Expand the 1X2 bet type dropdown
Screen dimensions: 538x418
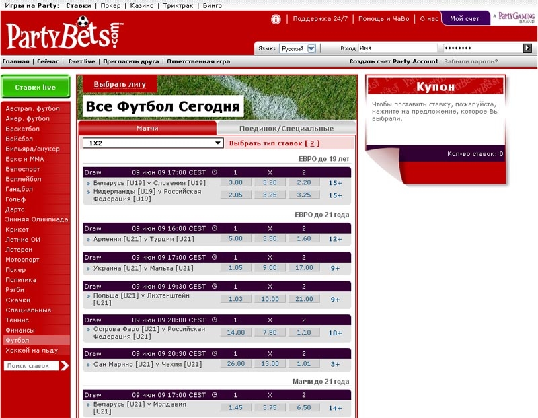pyautogui.click(x=217, y=143)
